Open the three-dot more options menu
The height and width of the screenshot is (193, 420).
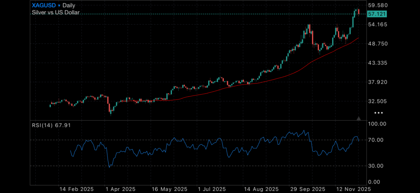379,113
